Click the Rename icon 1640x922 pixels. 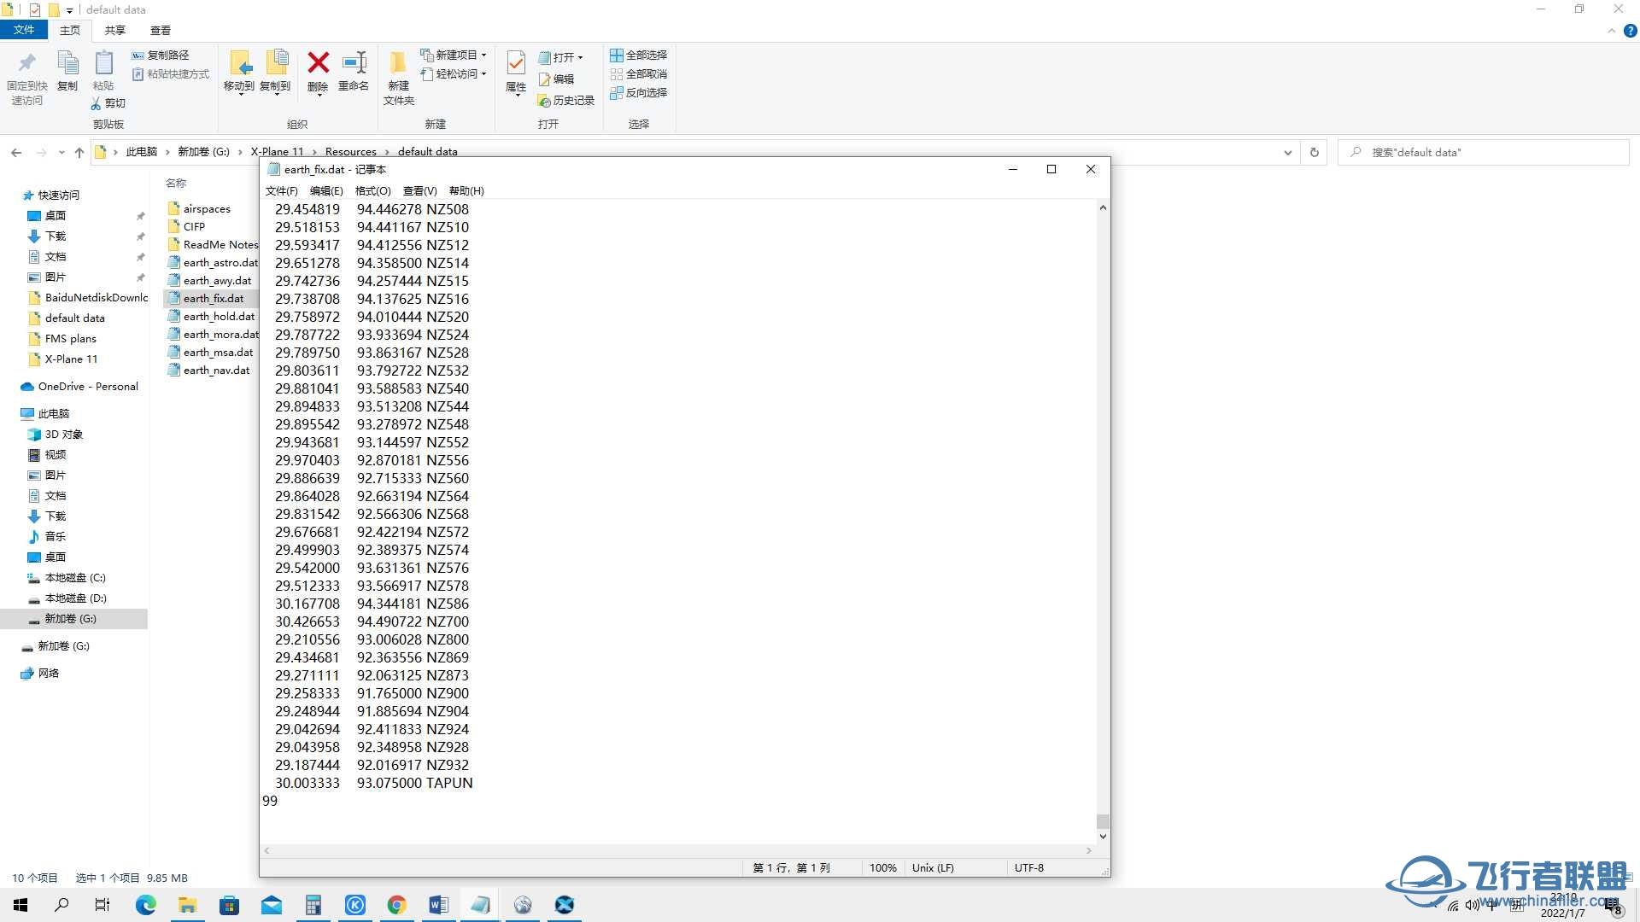point(354,62)
